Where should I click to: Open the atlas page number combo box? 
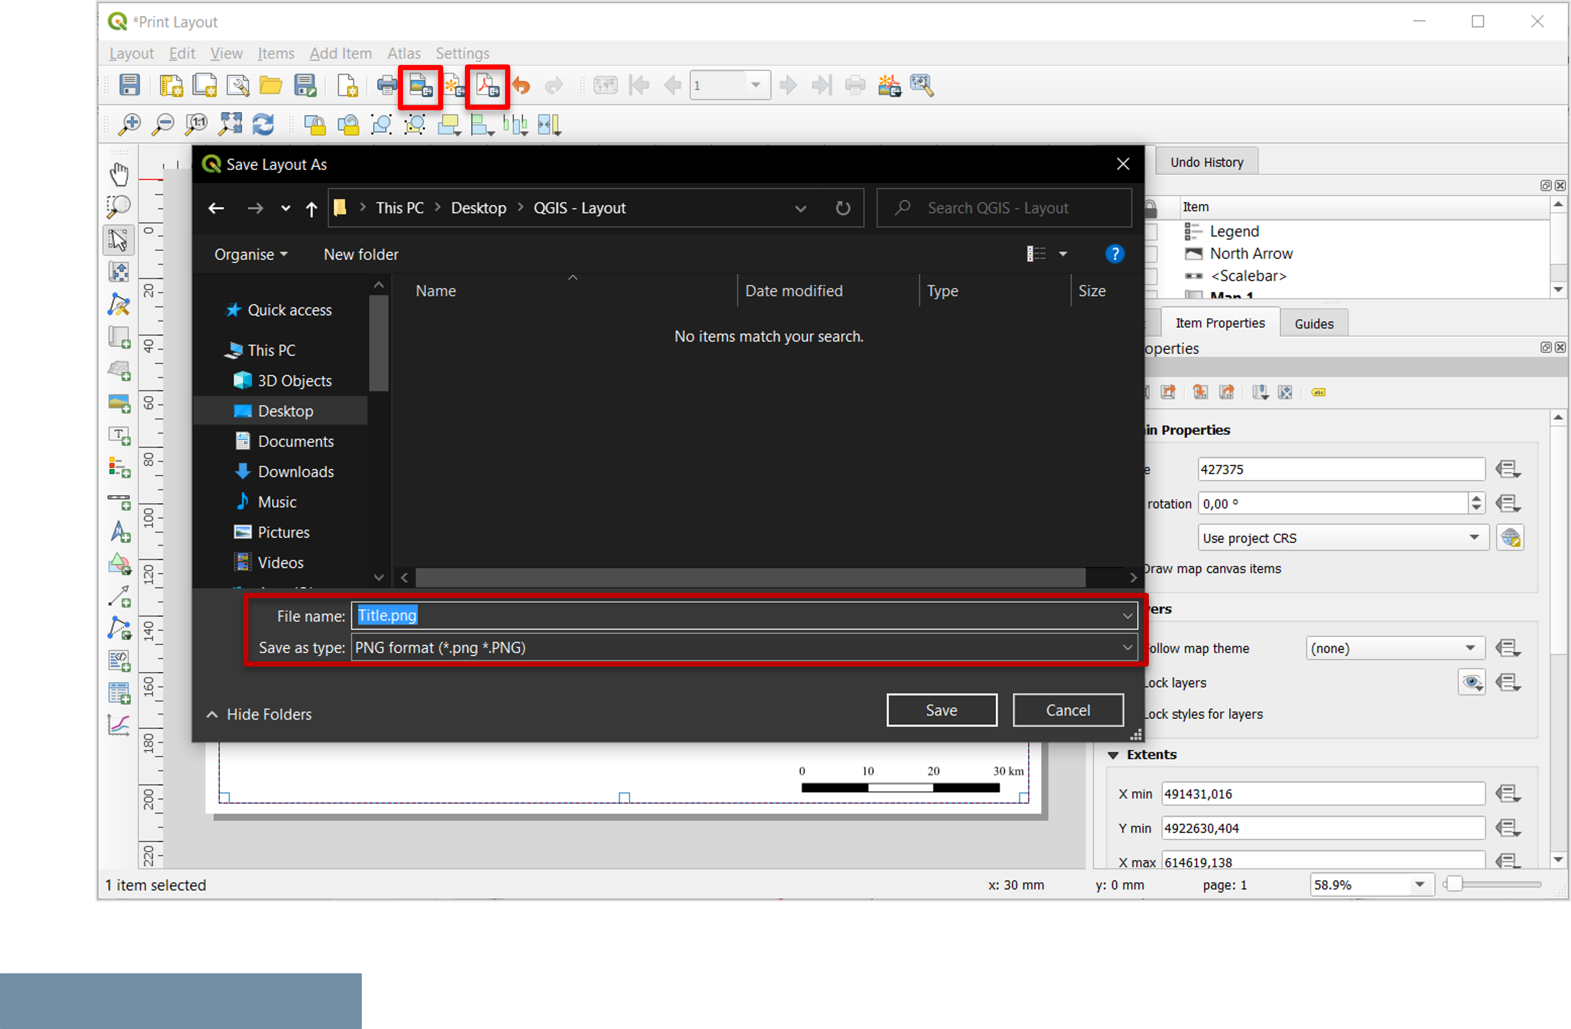point(729,85)
